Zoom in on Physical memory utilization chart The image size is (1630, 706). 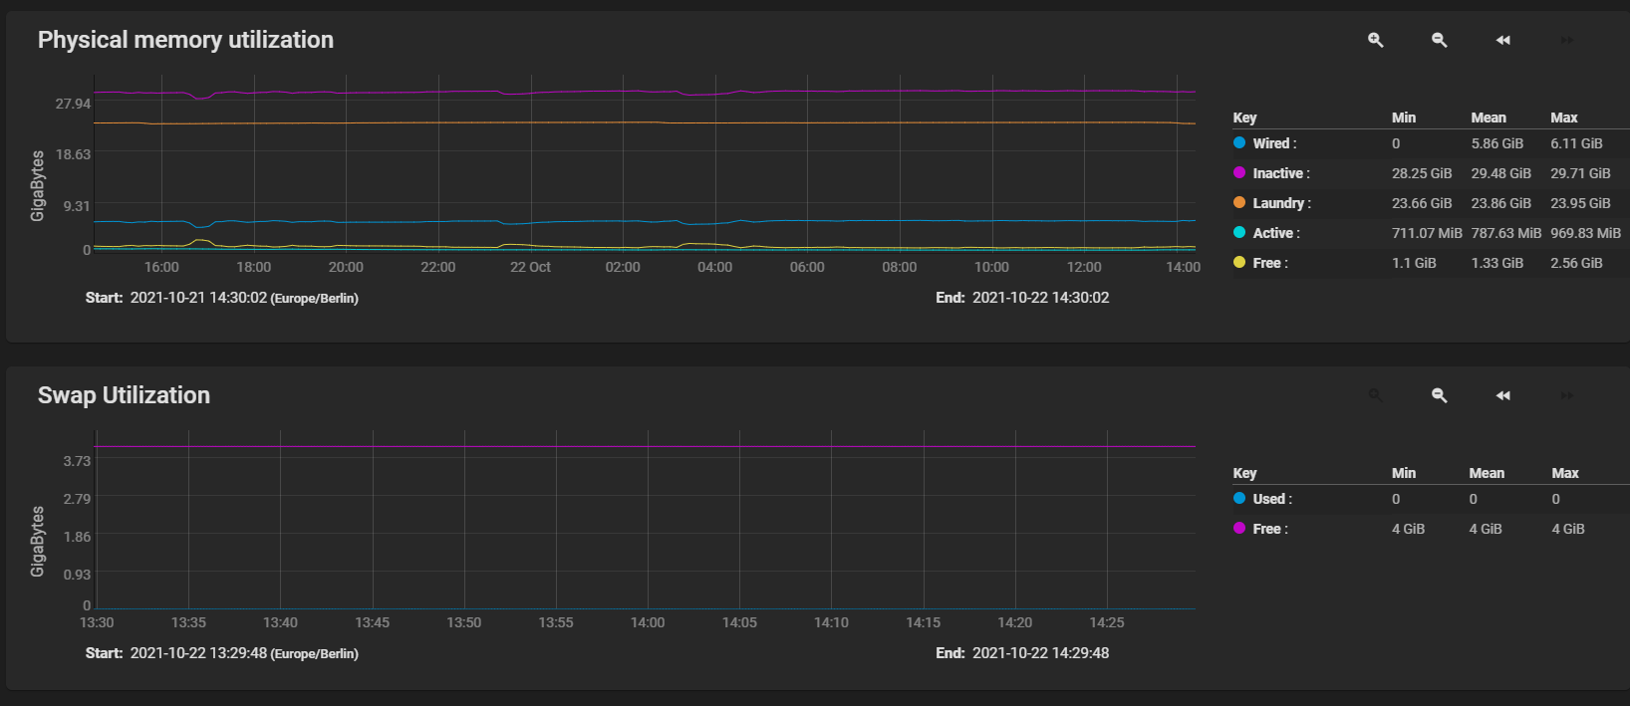[1376, 40]
